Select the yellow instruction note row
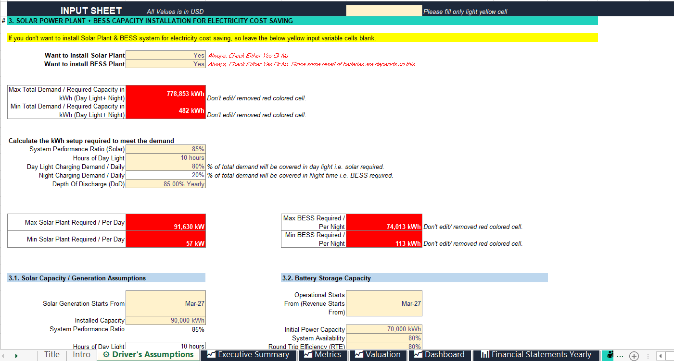674x361 pixels. 303,38
